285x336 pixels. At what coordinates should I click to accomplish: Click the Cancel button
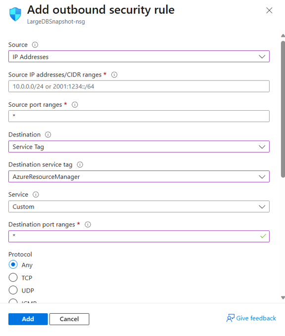pyautogui.click(x=69, y=319)
